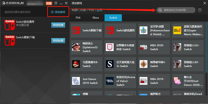Select 任天堂明星大乱斗-Switch text
The height and width of the screenshot is (104, 208).
point(126,64)
